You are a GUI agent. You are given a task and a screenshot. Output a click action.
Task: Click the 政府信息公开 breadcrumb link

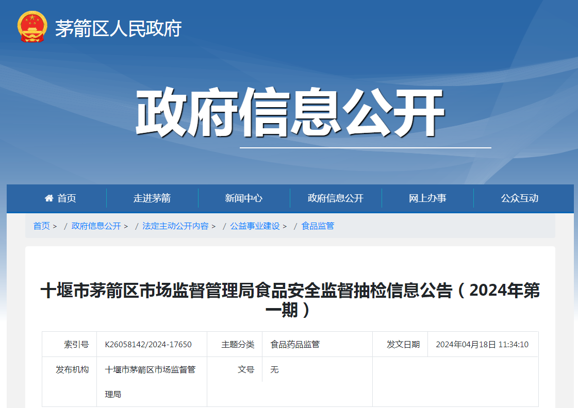[x=96, y=226]
